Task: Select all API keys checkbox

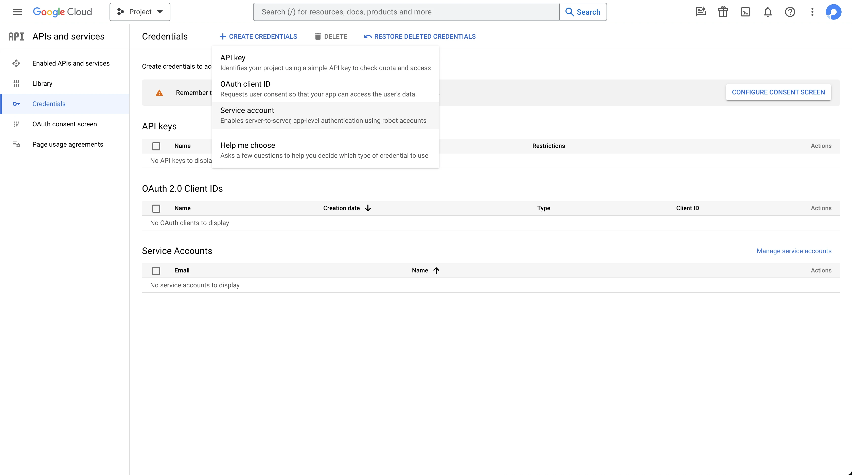Action: (x=156, y=146)
